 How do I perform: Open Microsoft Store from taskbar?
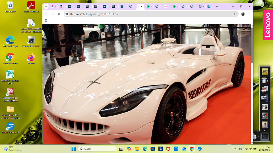153,149
